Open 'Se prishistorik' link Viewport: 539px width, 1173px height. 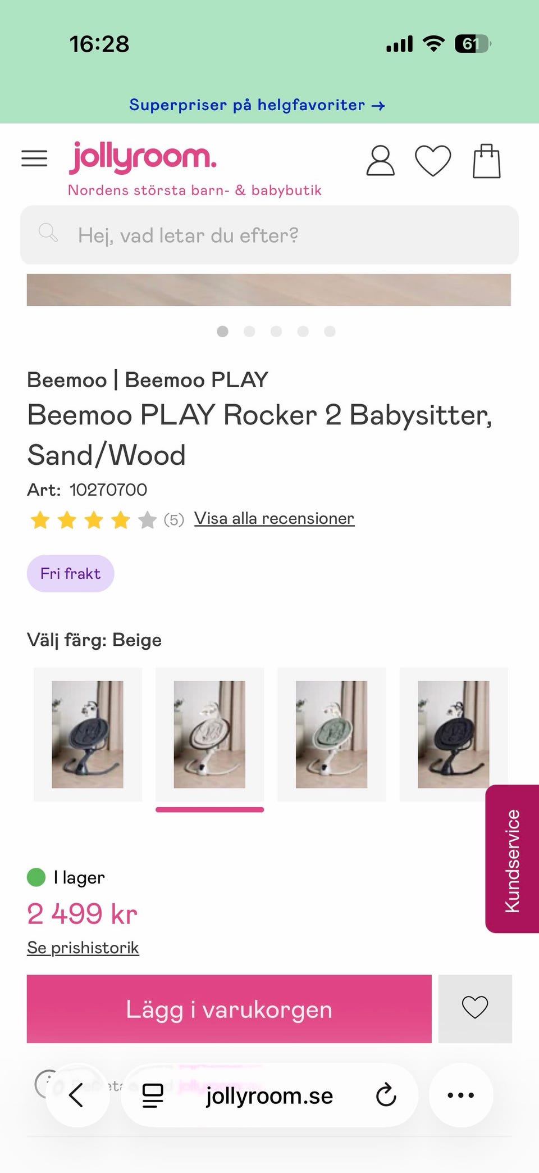click(83, 948)
